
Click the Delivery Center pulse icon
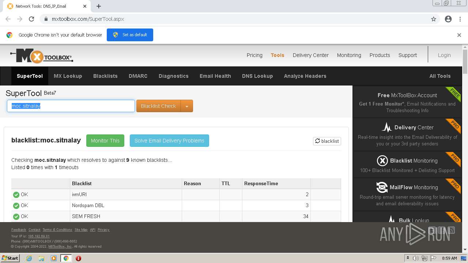386,127
